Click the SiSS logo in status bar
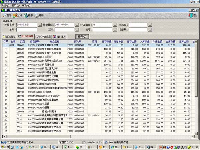Screen dimensions: 200x150 click(x=3, y=142)
